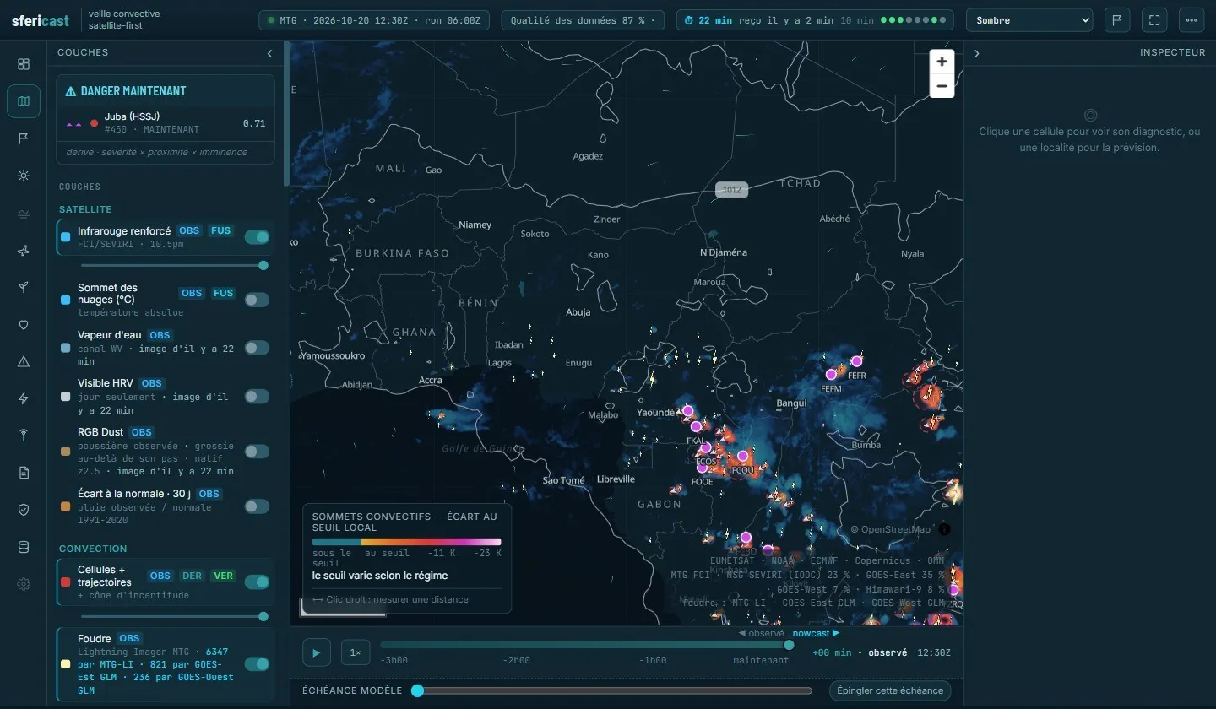The width and height of the screenshot is (1216, 709).
Task: Click the DER badge on Cellules trajectoires
Action: (192, 576)
